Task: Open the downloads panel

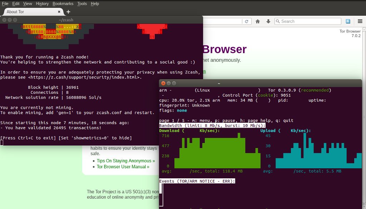Action: (x=268, y=21)
